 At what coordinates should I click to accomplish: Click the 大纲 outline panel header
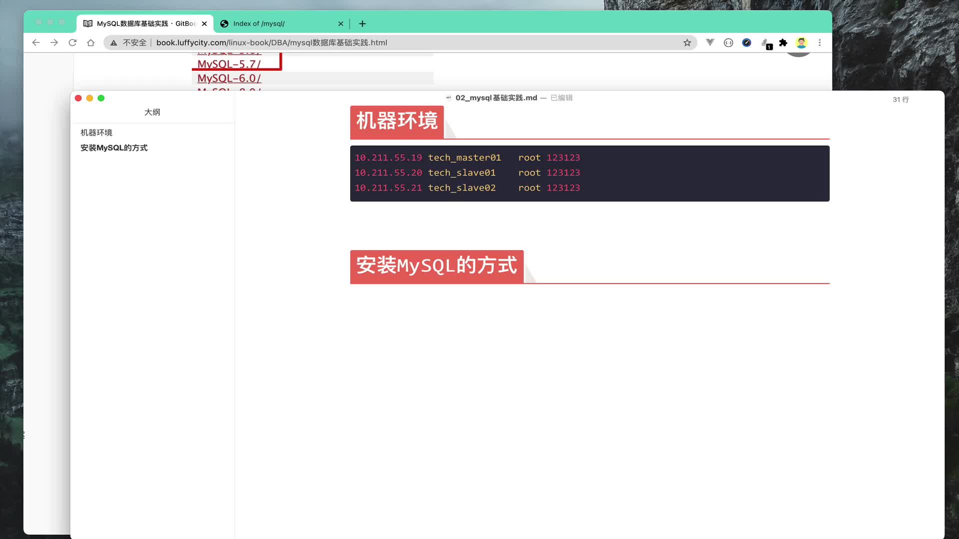tap(152, 112)
